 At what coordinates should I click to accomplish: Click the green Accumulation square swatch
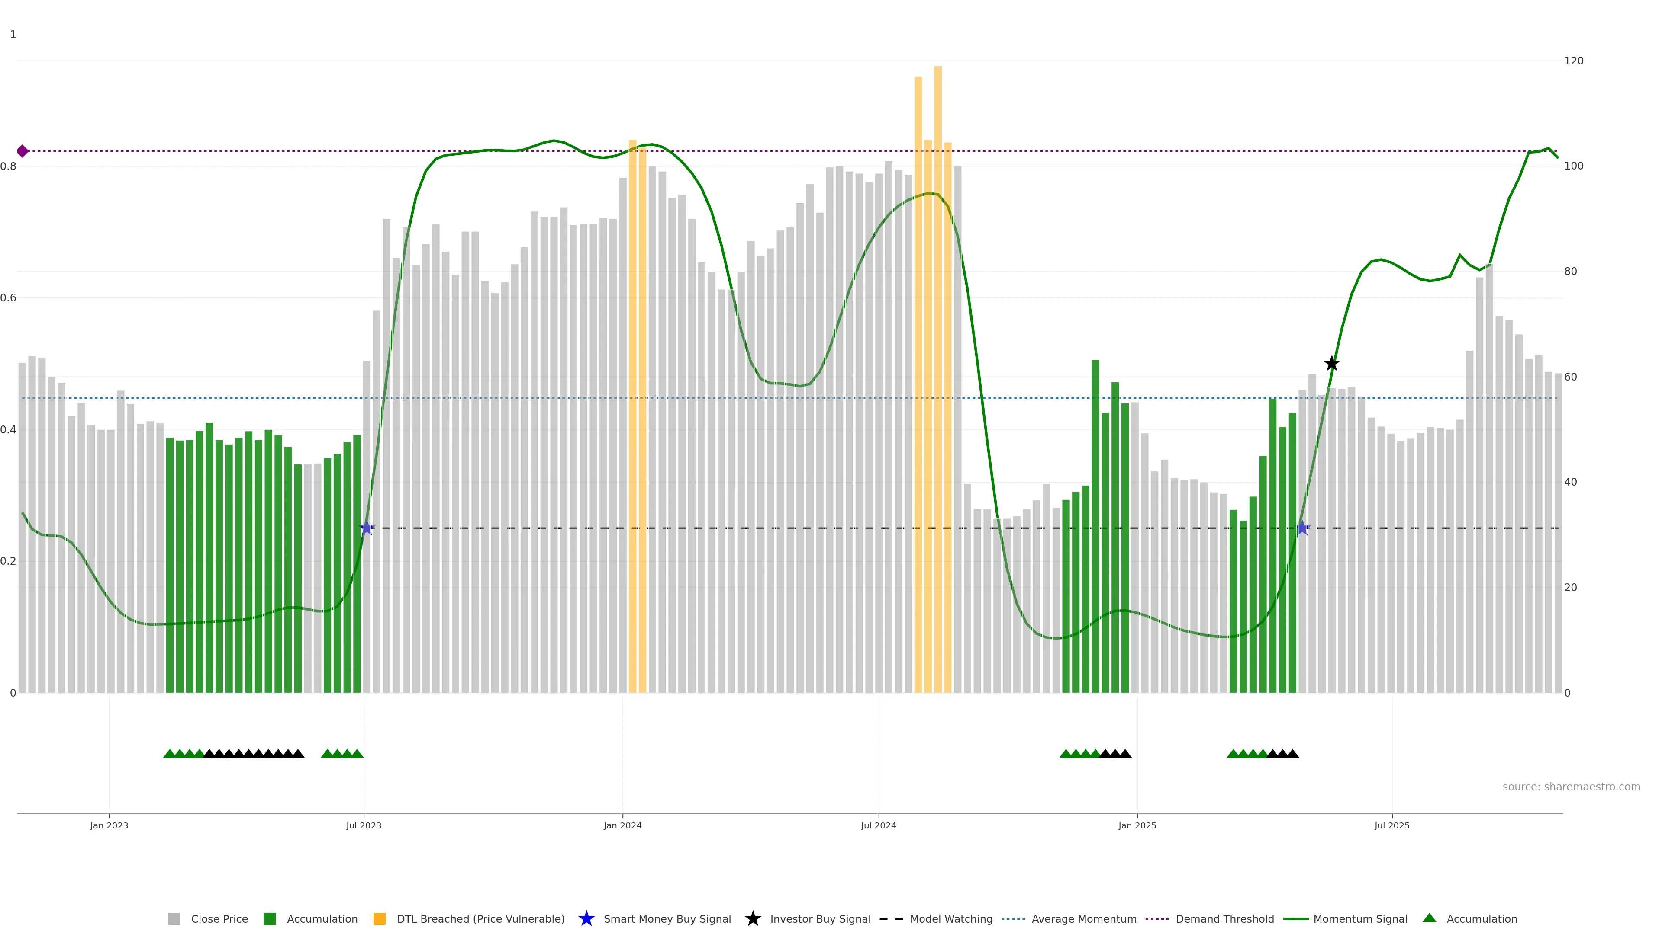pos(270,918)
